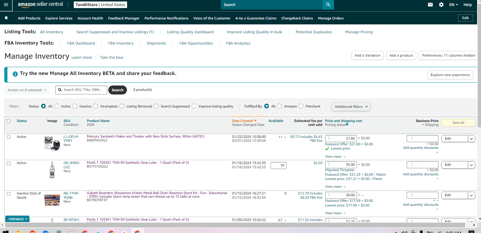
Task: Open the Mobil 1 OE-JMW5-LICC product thumbnail
Action: pyautogui.click(x=52, y=170)
